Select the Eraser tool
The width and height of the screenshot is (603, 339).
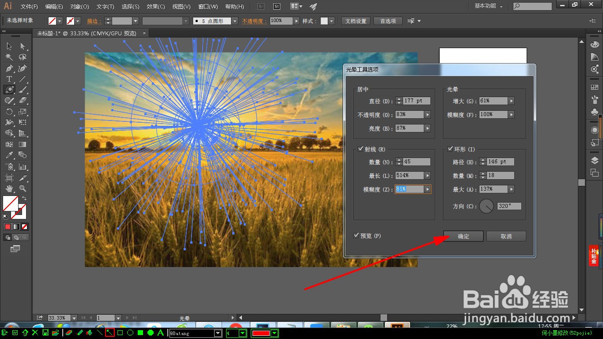pos(23,101)
